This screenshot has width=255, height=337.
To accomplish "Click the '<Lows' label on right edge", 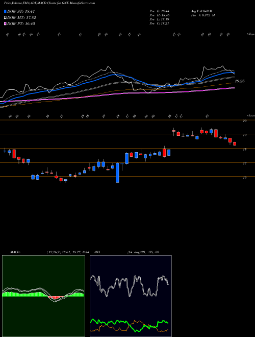I will [x=250, y=116].
